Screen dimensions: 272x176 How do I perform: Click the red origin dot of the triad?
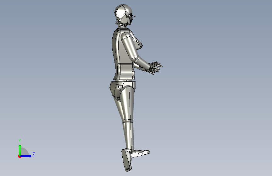coord(19,156)
